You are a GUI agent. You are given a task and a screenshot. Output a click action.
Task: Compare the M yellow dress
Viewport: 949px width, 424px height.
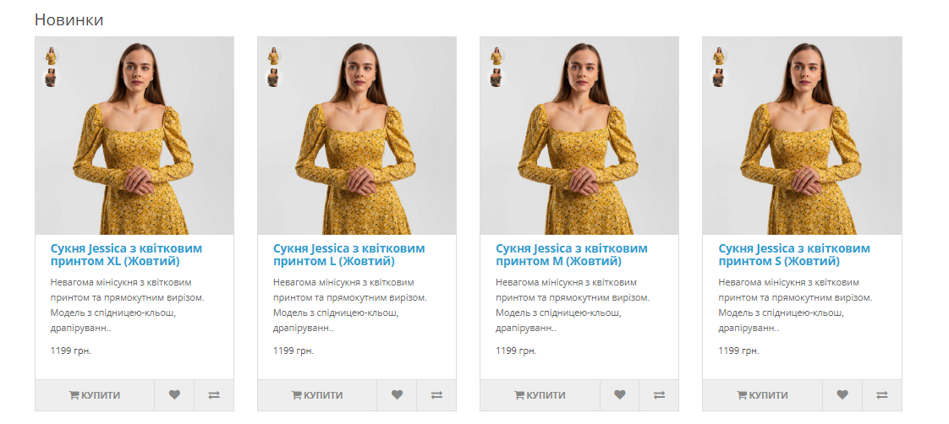click(659, 394)
